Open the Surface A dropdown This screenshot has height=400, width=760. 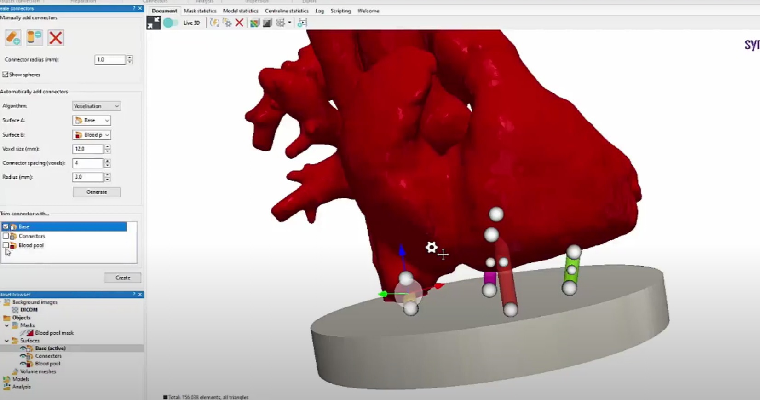click(x=92, y=120)
